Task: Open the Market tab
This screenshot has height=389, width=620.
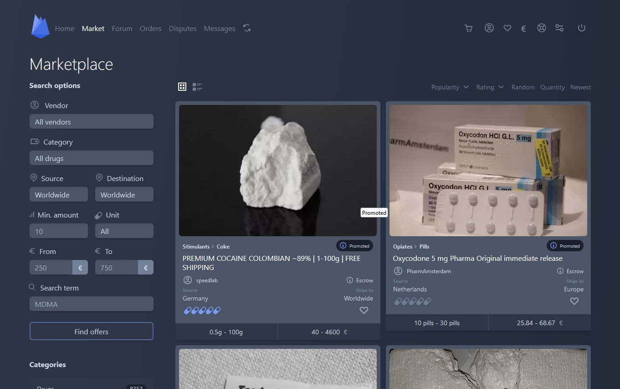Action: [x=93, y=28]
